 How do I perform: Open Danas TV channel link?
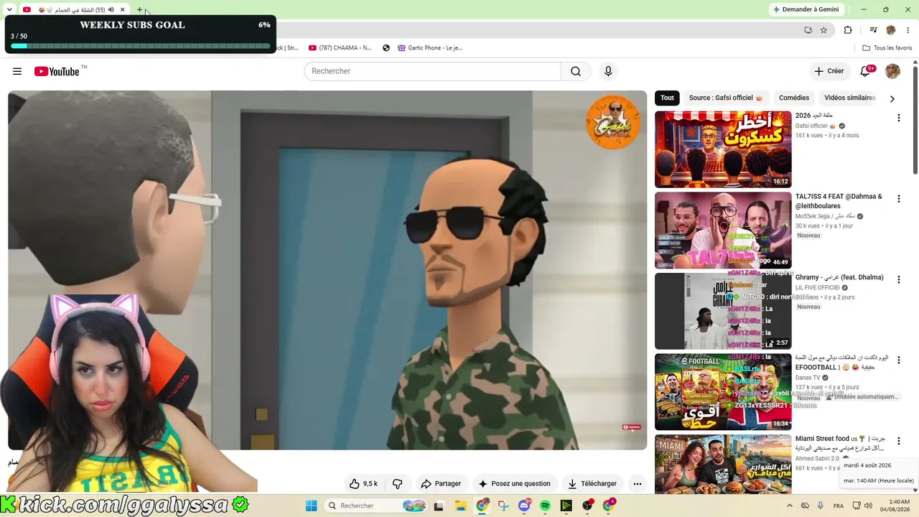tap(808, 378)
